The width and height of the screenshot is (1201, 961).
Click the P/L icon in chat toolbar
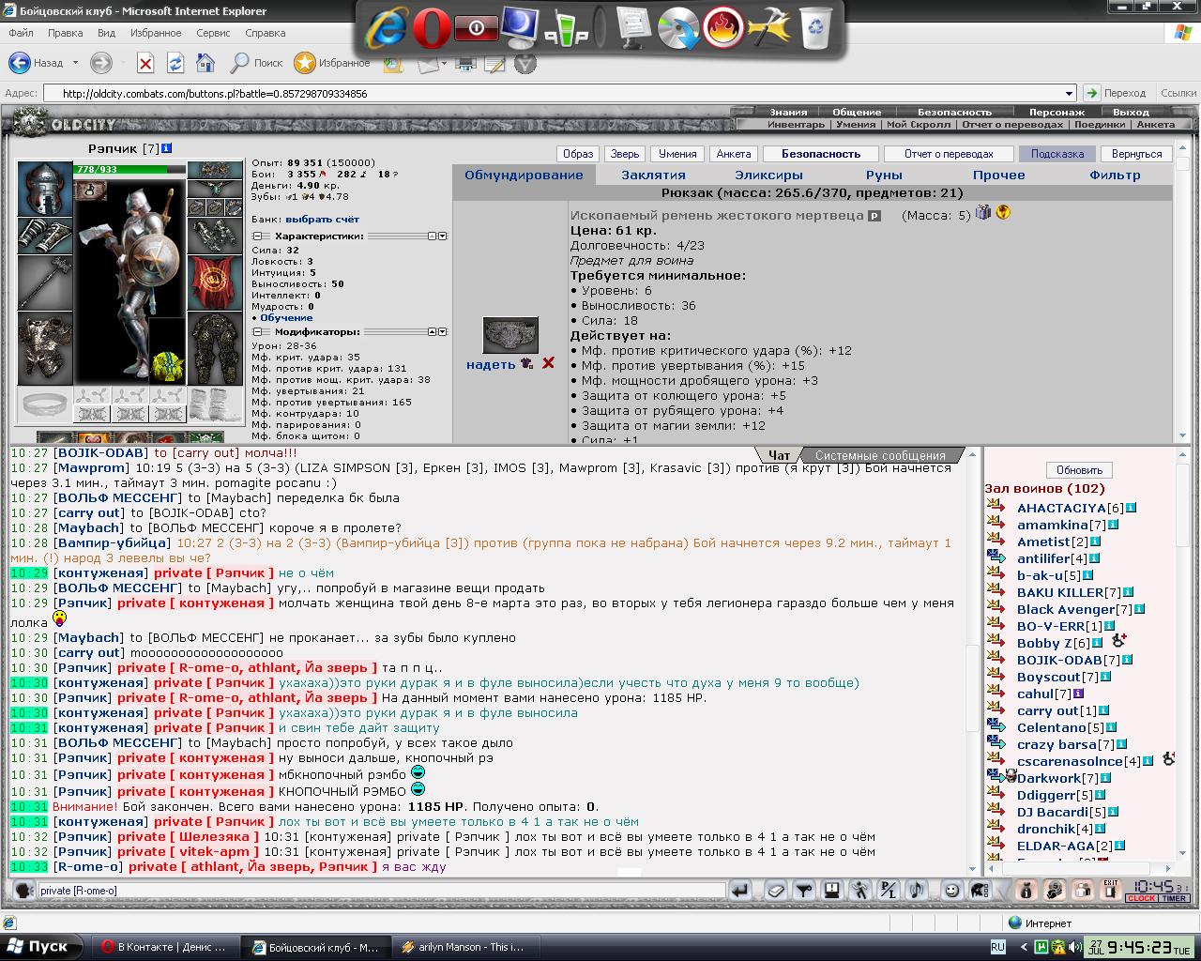pos(889,891)
